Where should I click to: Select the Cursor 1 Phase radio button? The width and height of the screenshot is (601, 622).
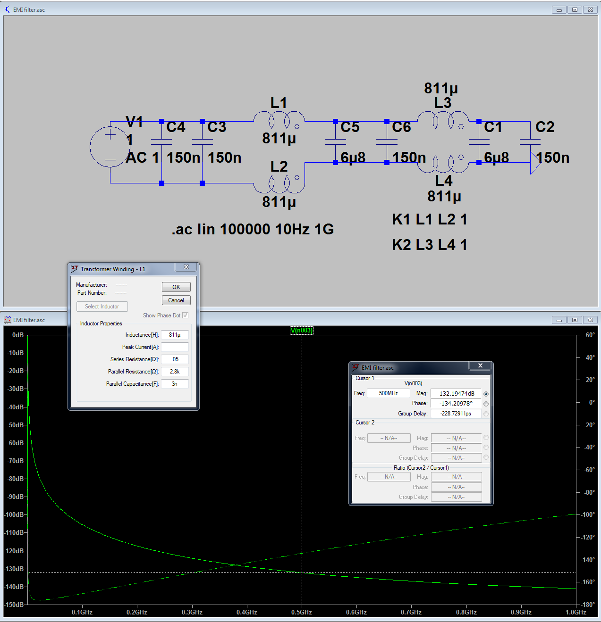click(486, 404)
